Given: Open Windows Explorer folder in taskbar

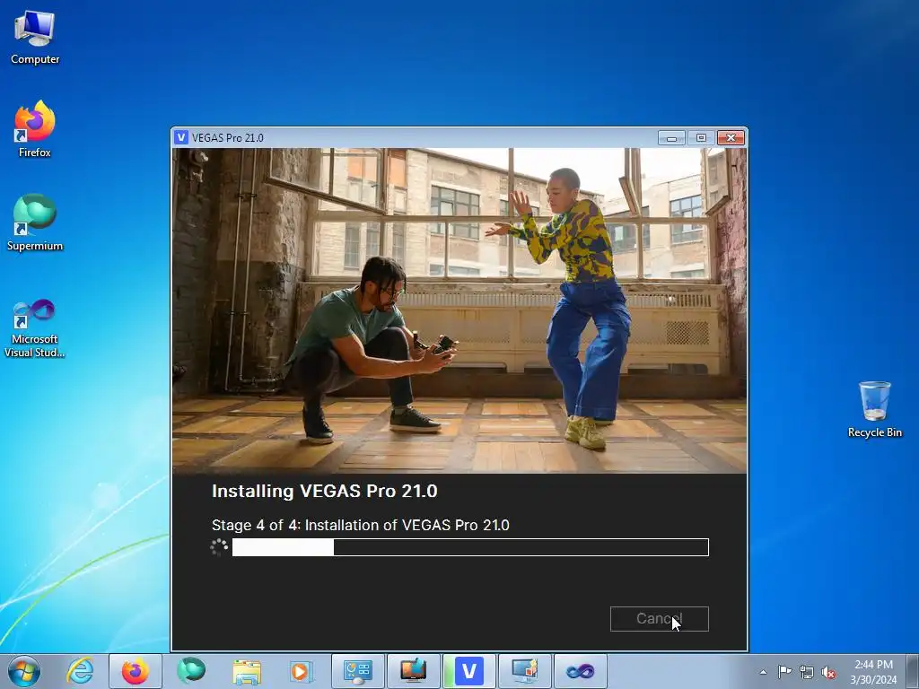Looking at the screenshot, I should click(x=247, y=671).
